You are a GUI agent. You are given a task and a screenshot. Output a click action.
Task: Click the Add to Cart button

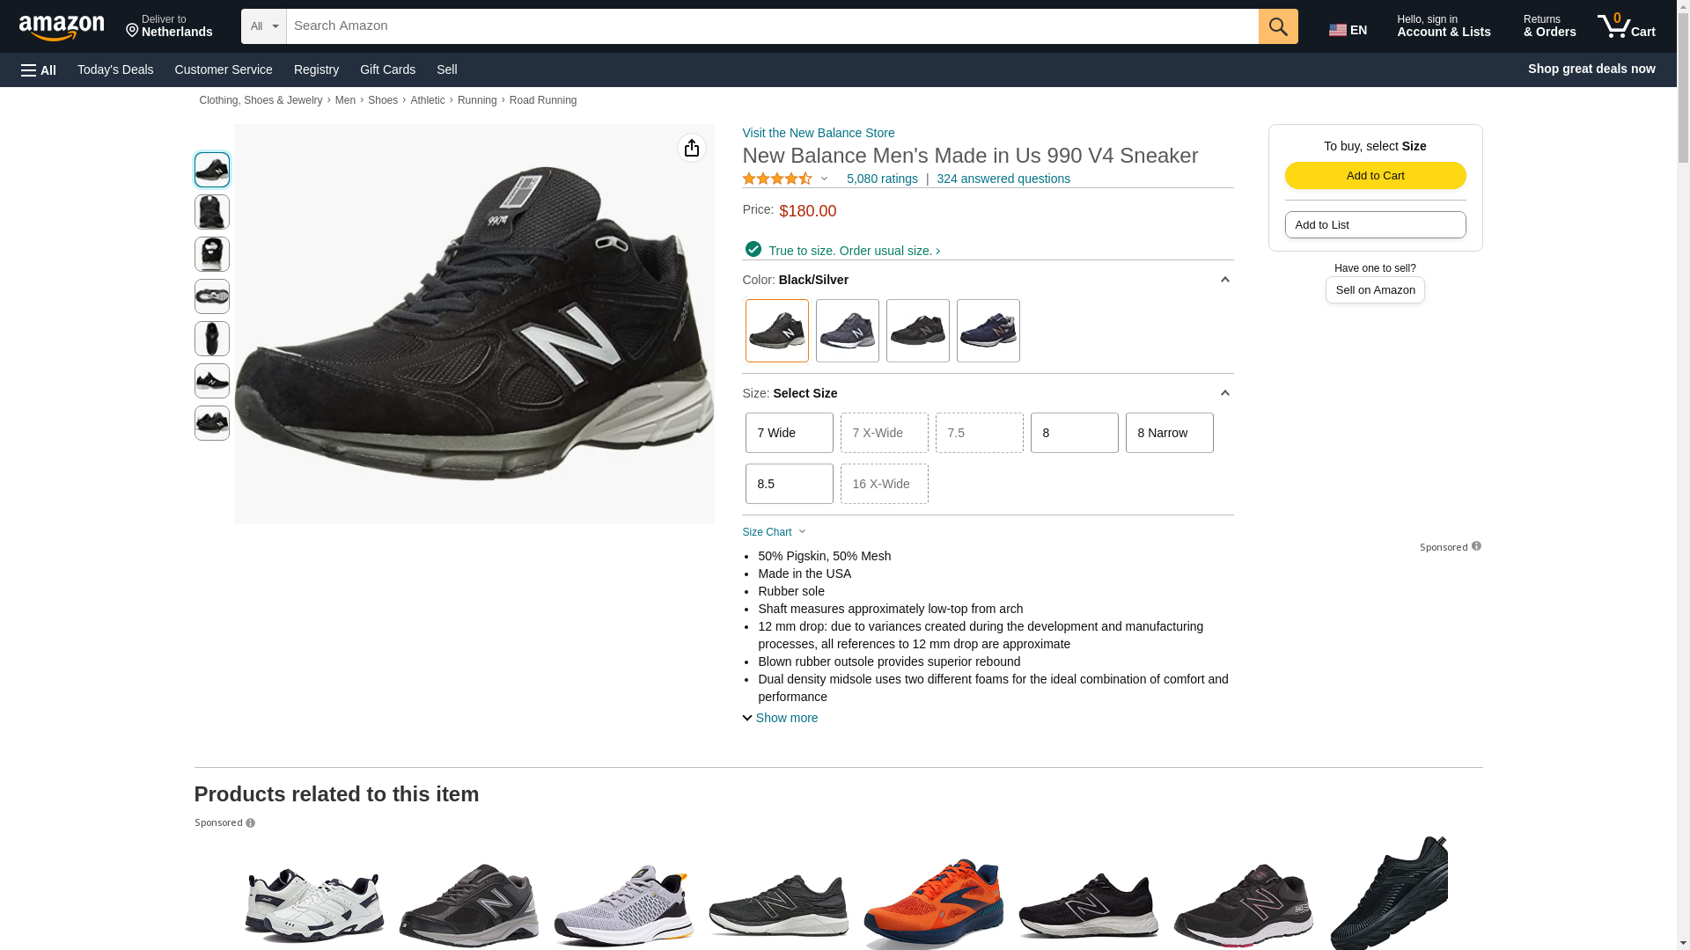(1375, 175)
